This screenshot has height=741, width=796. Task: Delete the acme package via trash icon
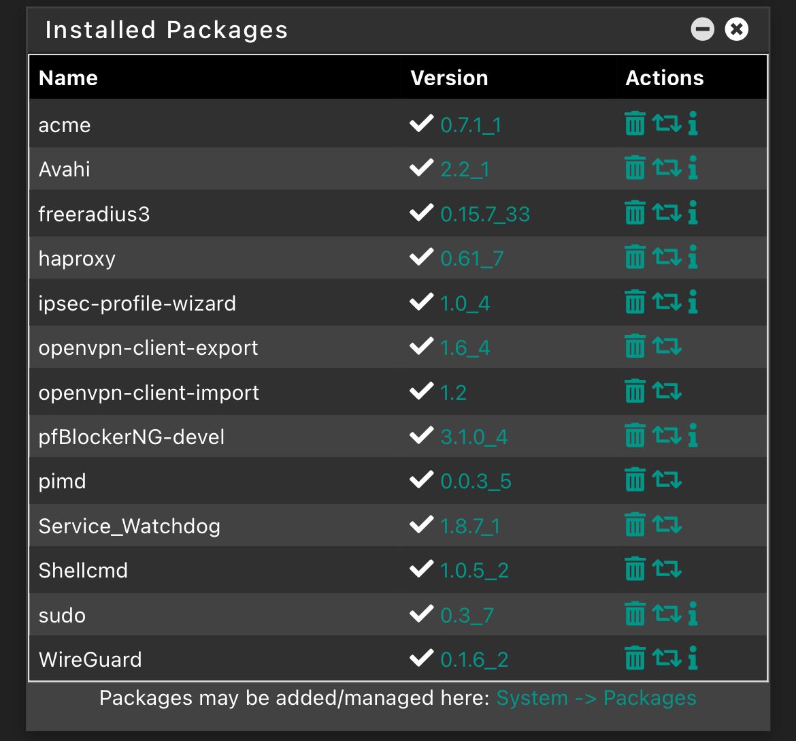coord(635,123)
